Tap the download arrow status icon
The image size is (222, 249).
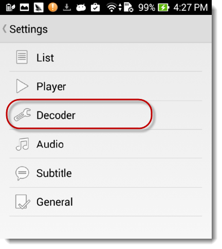67,7
